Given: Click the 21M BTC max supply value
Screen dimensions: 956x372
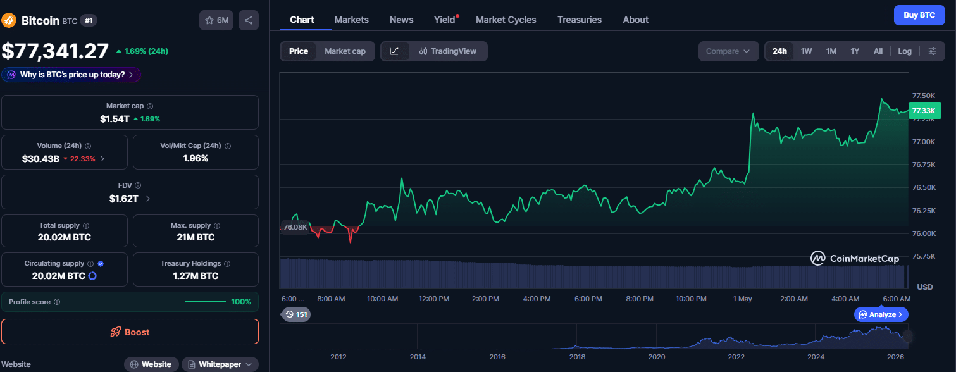Looking at the screenshot, I should point(196,237).
